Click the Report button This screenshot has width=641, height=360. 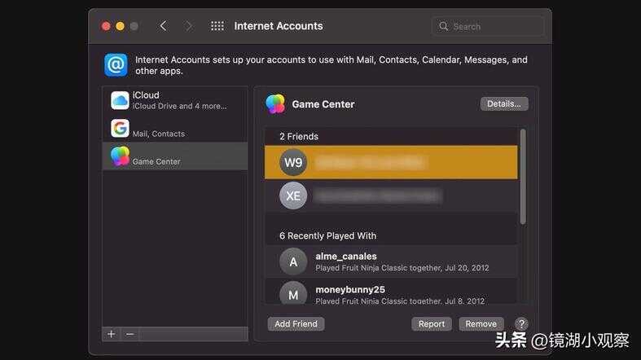(x=431, y=324)
